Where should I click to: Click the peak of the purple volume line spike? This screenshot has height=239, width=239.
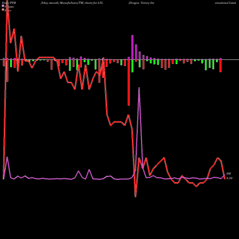139,87
